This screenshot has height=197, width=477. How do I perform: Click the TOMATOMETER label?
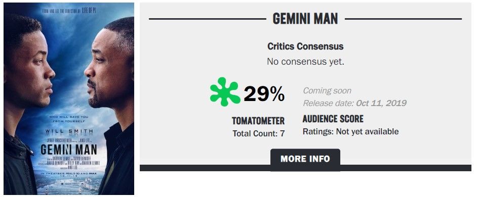(x=258, y=121)
